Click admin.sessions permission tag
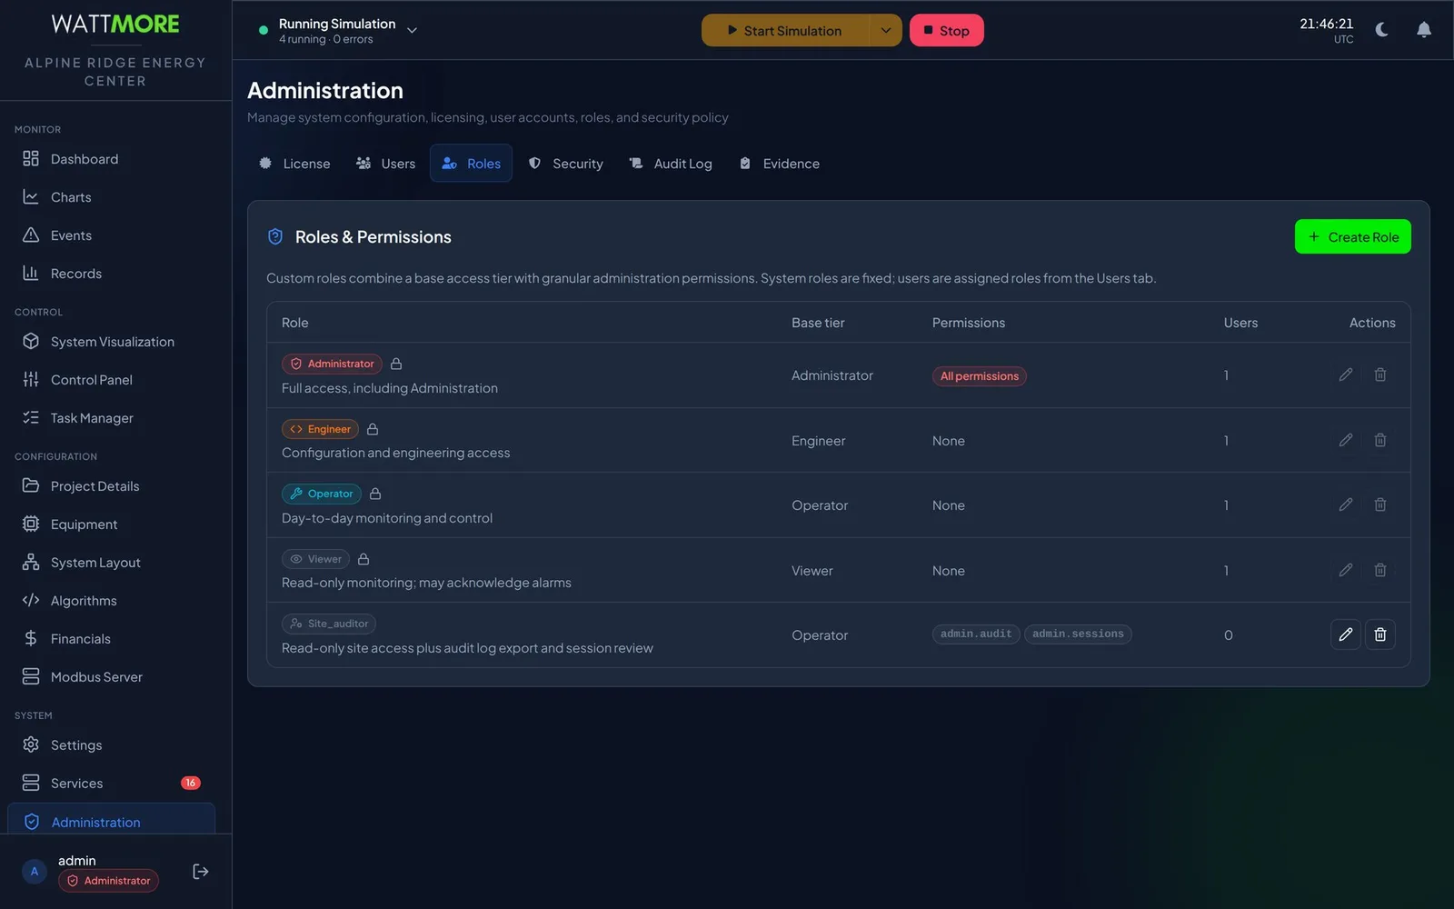Image resolution: width=1454 pixels, height=909 pixels. click(x=1078, y=634)
